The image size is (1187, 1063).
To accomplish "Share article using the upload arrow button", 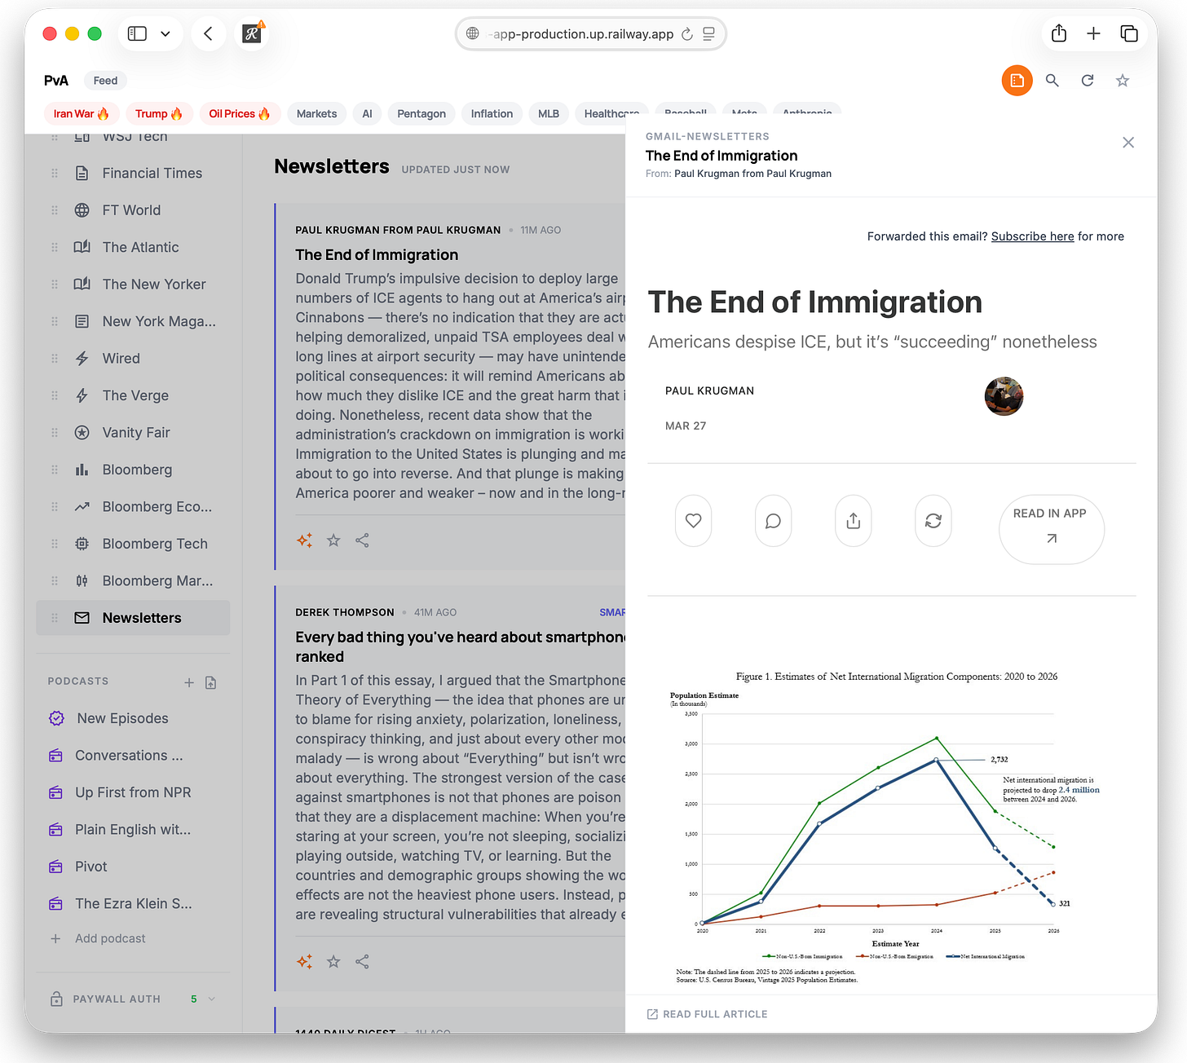I will tap(854, 521).
